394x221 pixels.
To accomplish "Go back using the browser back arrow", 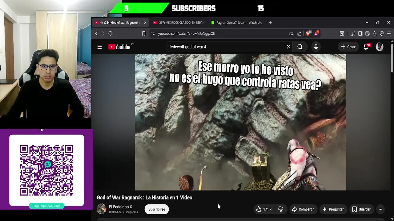I will tap(96, 33).
